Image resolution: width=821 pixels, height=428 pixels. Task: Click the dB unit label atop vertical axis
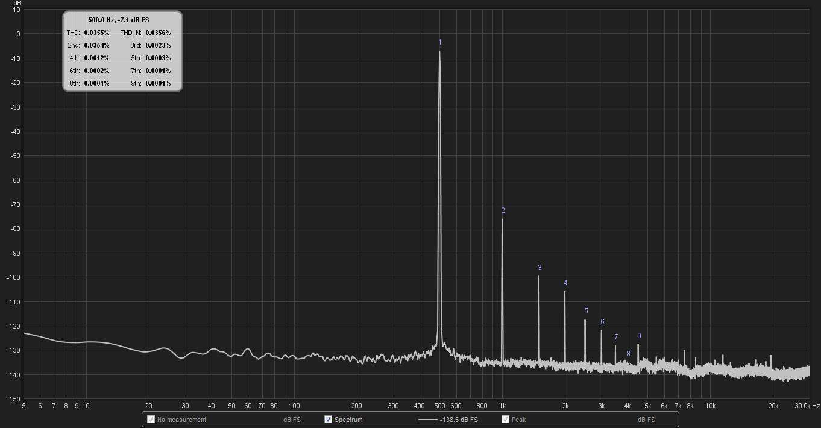point(17,3)
